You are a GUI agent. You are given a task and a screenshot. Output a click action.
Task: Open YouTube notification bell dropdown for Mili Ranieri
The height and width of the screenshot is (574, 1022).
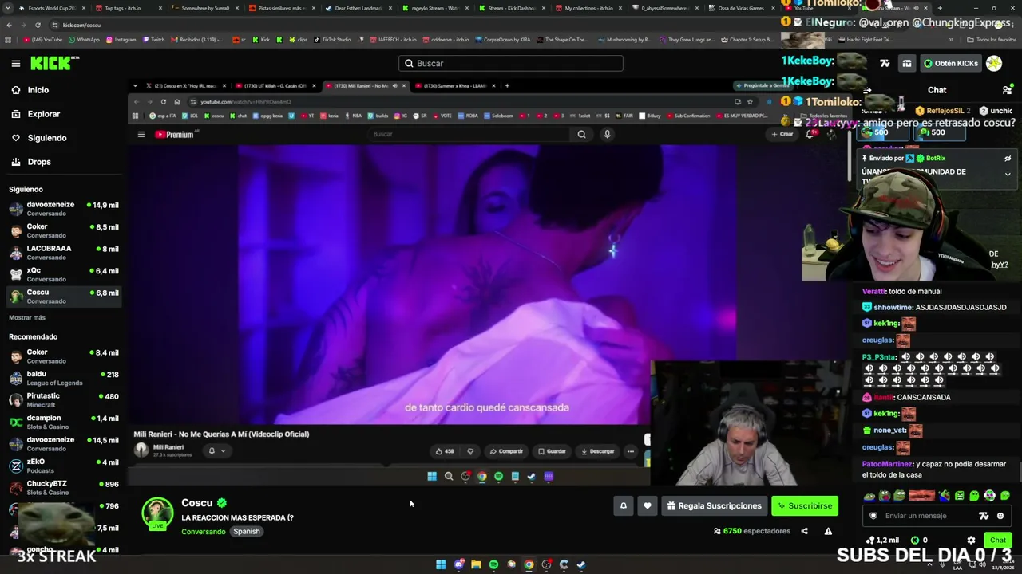point(216,451)
